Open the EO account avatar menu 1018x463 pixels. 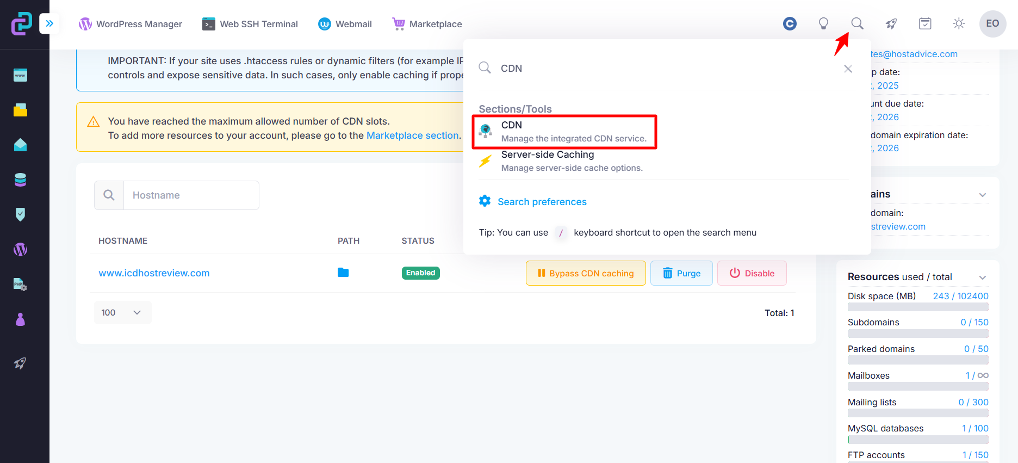993,23
